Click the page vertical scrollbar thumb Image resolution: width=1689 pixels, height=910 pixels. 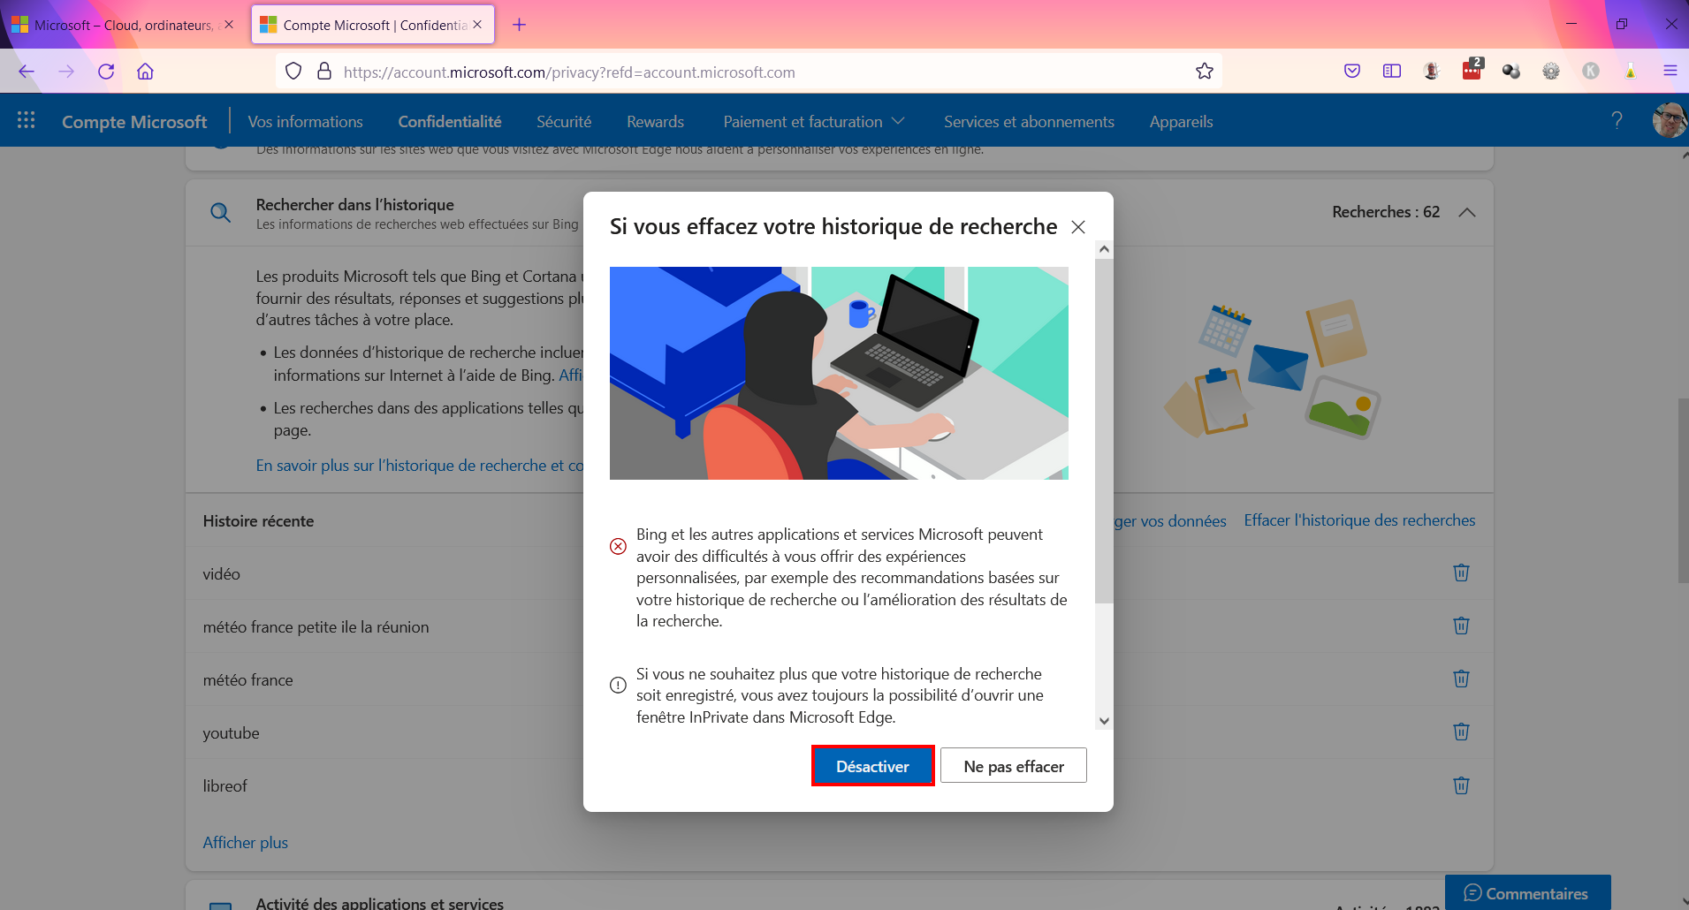pyautogui.click(x=1682, y=490)
